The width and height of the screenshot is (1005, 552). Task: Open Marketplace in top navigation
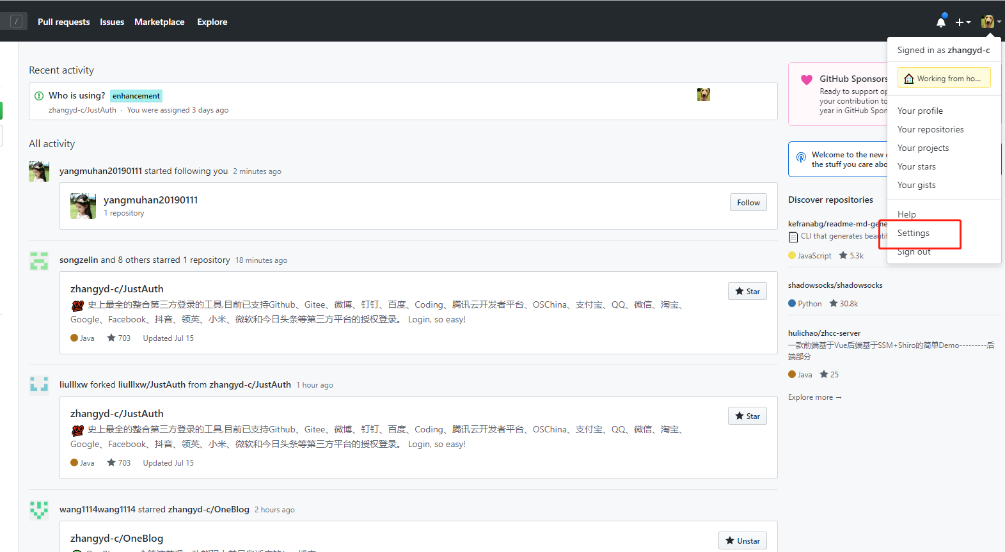click(159, 22)
